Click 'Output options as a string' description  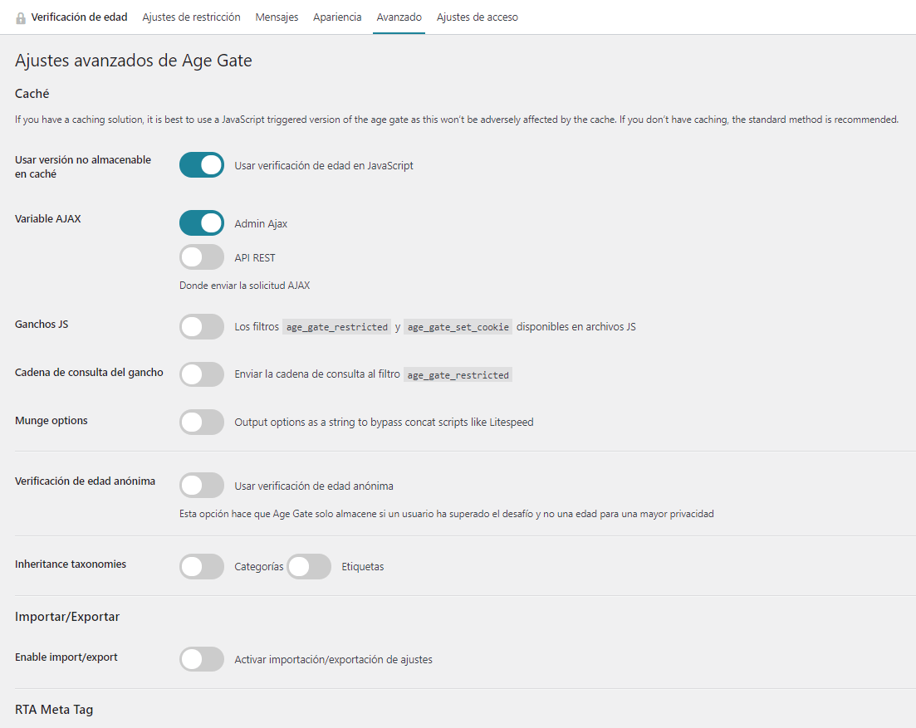tap(384, 422)
